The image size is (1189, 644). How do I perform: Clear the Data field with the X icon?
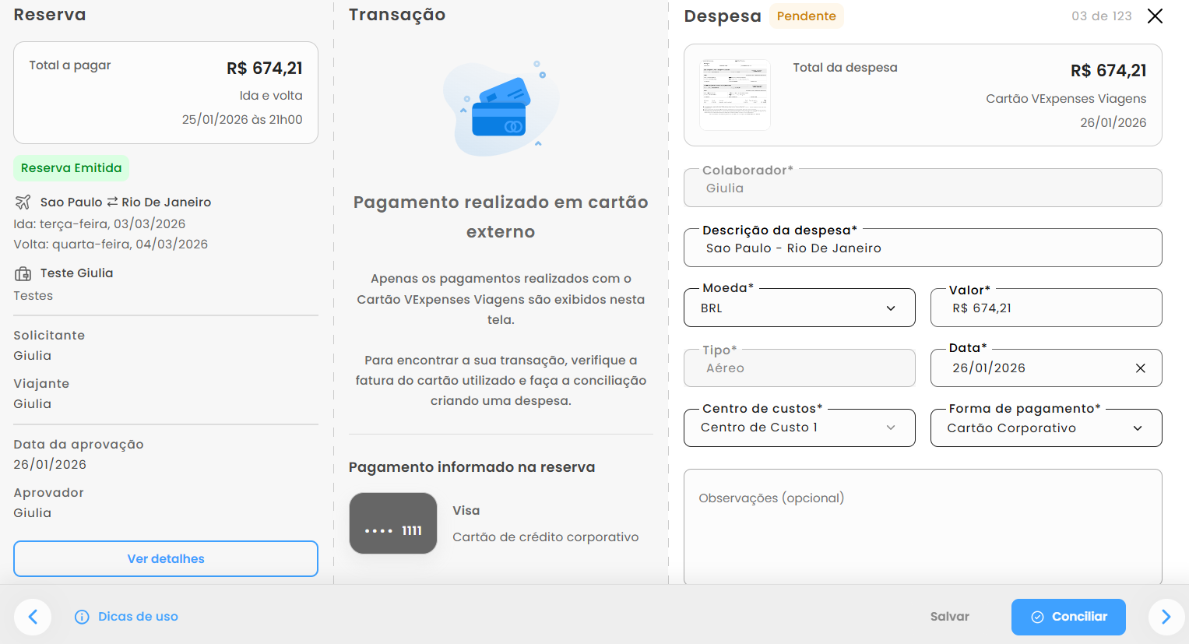click(1140, 368)
